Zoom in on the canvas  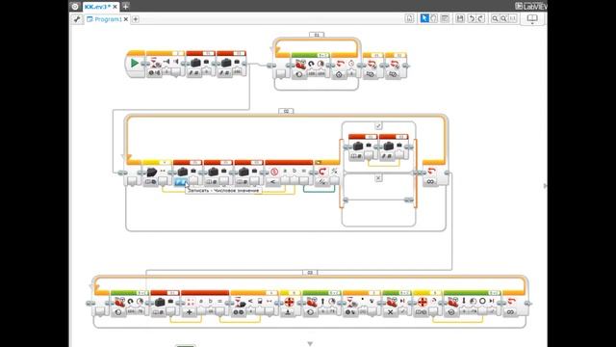click(503, 18)
